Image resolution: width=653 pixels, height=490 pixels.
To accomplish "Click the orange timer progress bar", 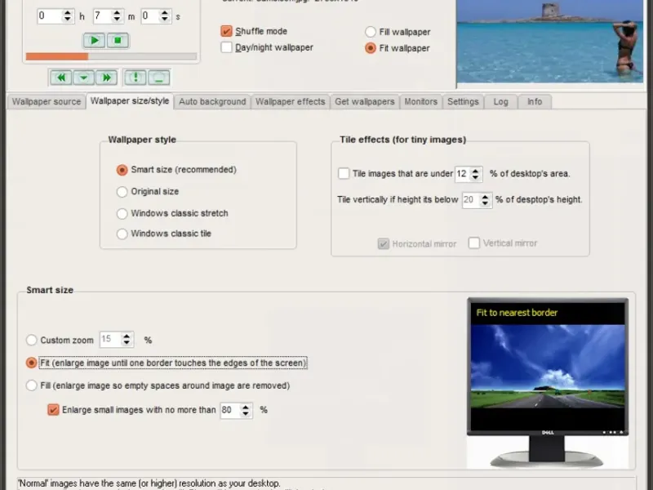I will click(x=111, y=56).
